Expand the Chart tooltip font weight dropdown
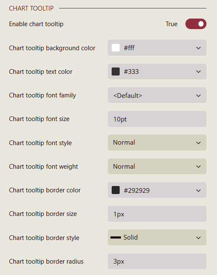This screenshot has width=217, height=275. [x=157, y=167]
